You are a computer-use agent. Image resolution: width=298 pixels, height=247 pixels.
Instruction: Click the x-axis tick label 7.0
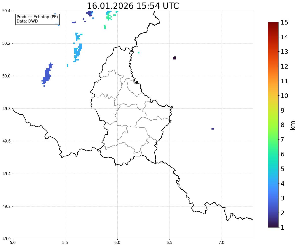[x=222, y=243]
